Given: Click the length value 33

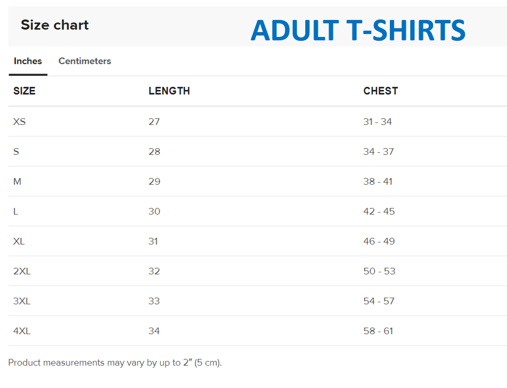Looking at the screenshot, I should coord(154,301).
